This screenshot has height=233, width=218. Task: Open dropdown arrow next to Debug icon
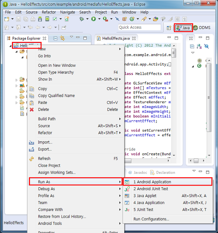88,19
